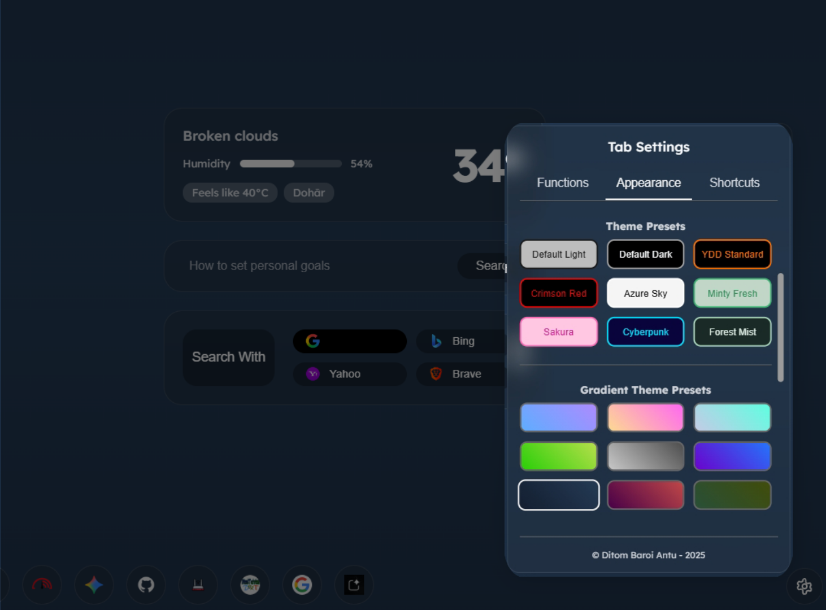Select the Cyberpunk theme preset
Viewport: 826px width, 610px height.
[x=645, y=332]
